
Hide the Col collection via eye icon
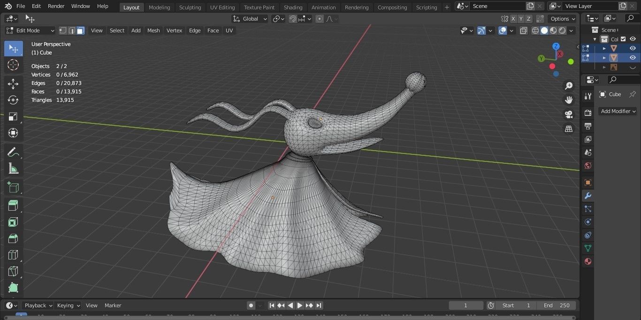[633, 39]
